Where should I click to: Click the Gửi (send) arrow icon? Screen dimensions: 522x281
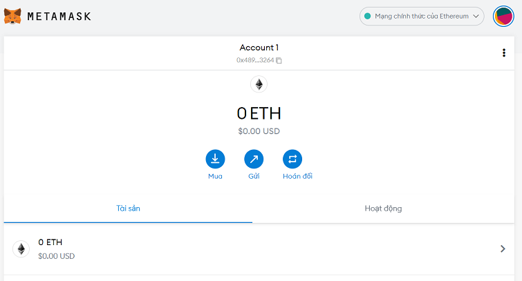[x=254, y=159]
